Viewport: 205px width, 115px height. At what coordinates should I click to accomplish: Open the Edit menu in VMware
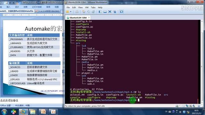74,7
